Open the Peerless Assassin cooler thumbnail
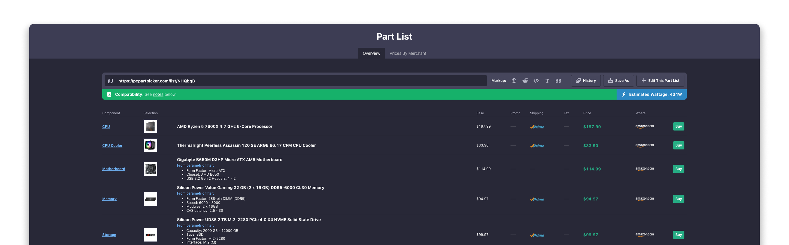This screenshot has height=245, width=789. point(150,145)
